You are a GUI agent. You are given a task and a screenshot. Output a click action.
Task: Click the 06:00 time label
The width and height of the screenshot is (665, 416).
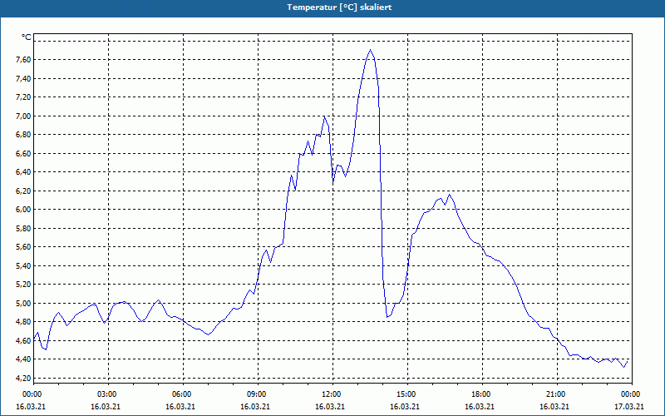[x=182, y=394]
